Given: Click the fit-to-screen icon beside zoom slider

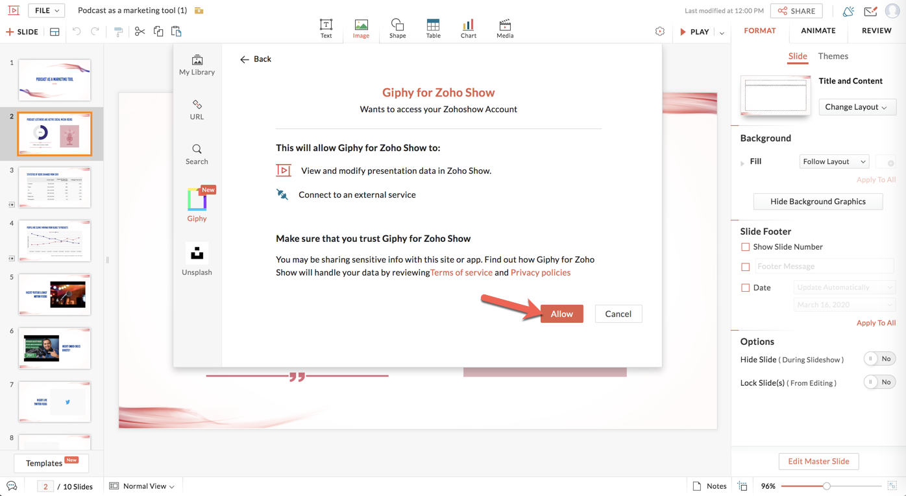Looking at the screenshot, I should (x=892, y=486).
